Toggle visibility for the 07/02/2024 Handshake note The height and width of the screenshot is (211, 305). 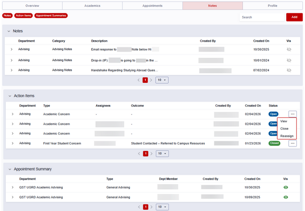click(x=289, y=70)
